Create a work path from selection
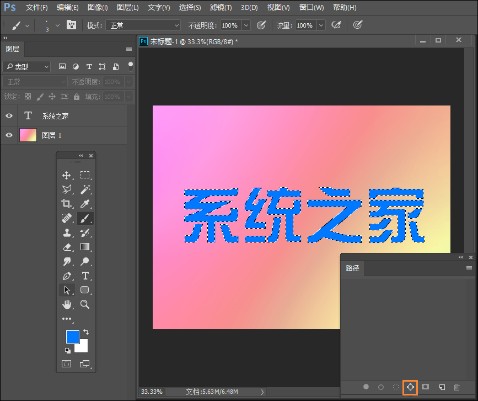 (x=410, y=387)
